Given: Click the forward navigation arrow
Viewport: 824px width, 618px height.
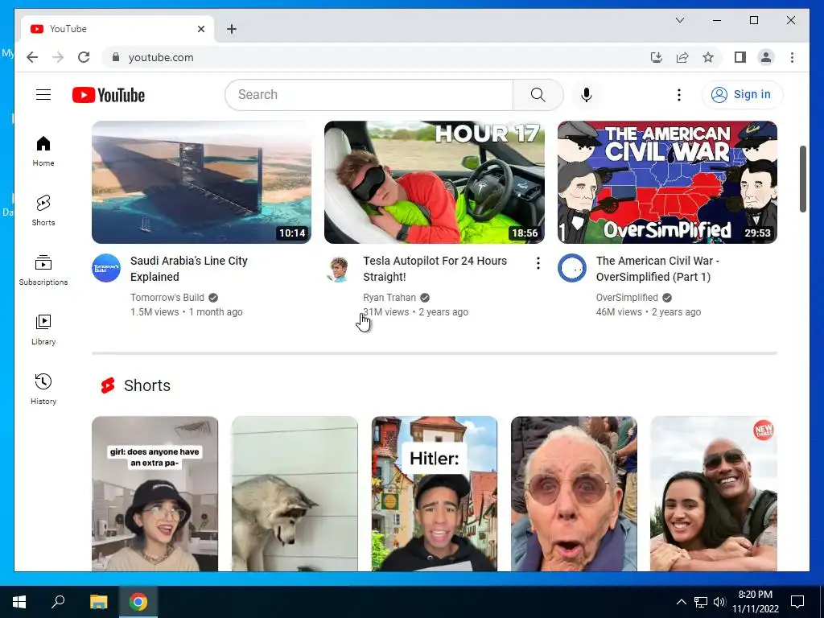Looking at the screenshot, I should [x=58, y=57].
